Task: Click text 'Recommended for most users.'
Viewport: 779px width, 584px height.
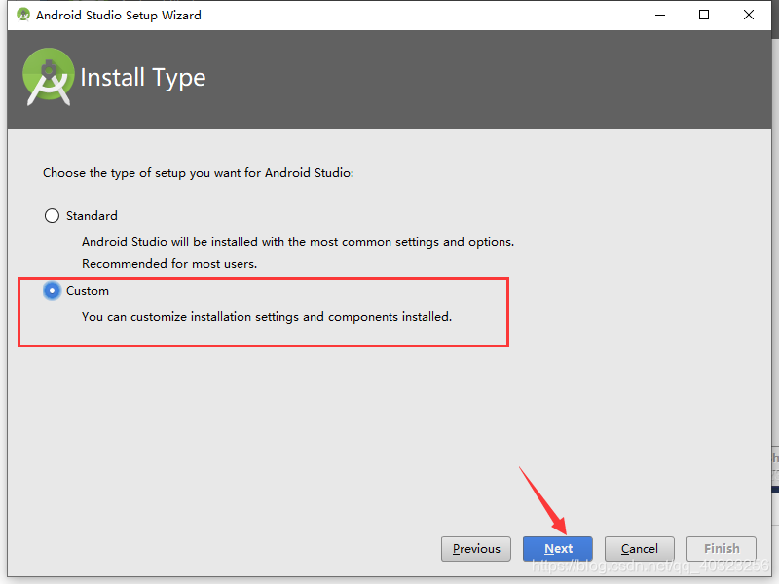Action: [x=169, y=263]
